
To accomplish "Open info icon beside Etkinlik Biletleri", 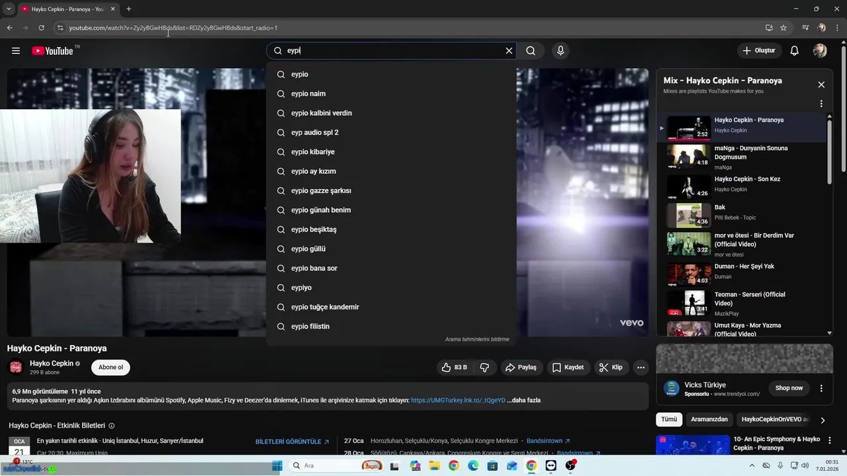I will pyautogui.click(x=111, y=426).
